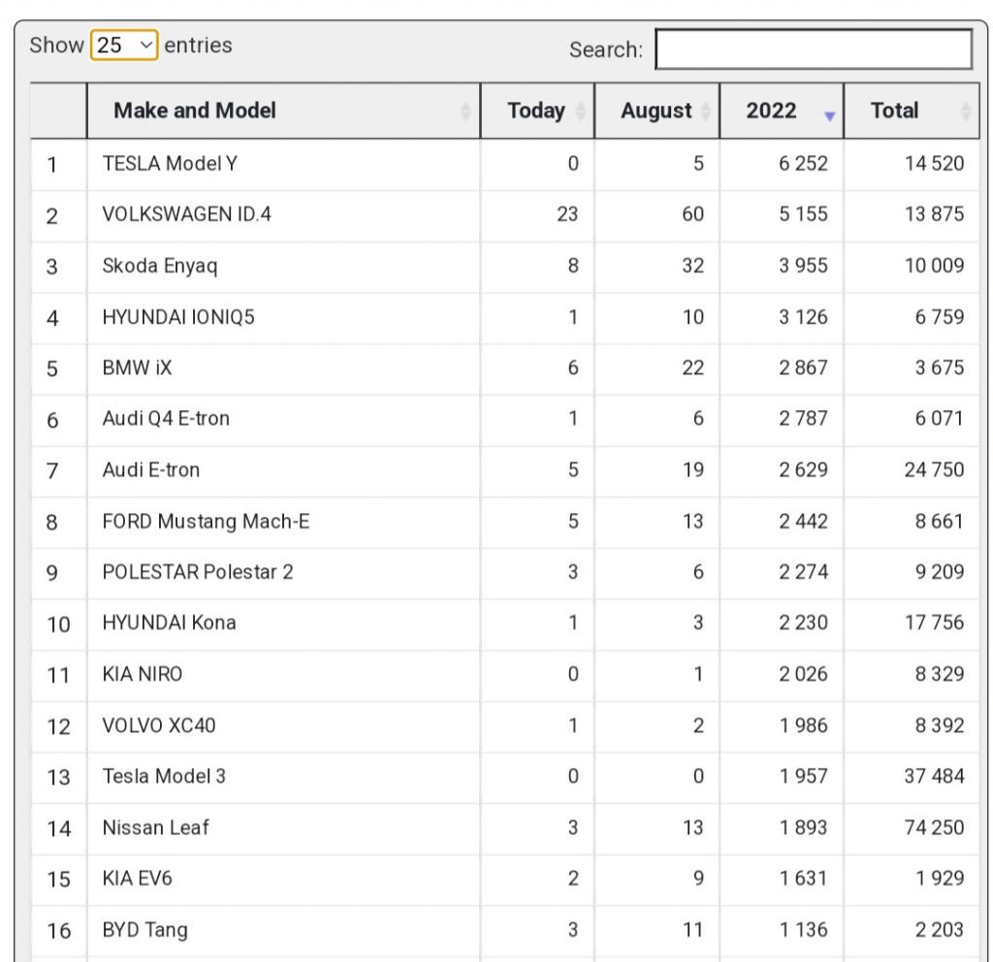Select the Audi Q4 E-tron row
Image resolution: width=993 pixels, height=962 pixels.
pos(166,419)
